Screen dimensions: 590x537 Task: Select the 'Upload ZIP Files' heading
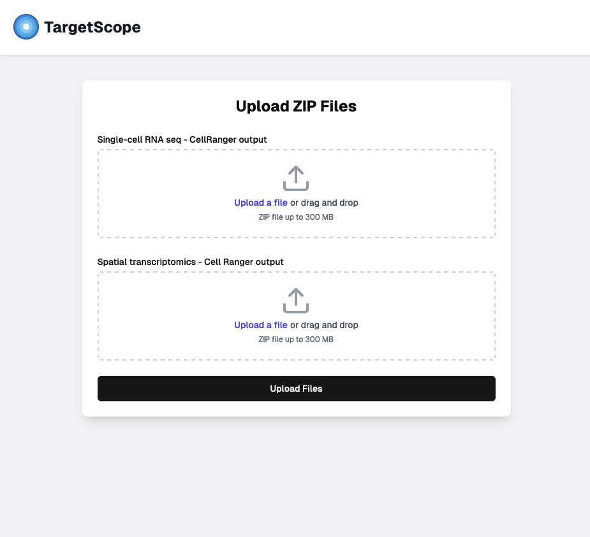click(x=295, y=106)
